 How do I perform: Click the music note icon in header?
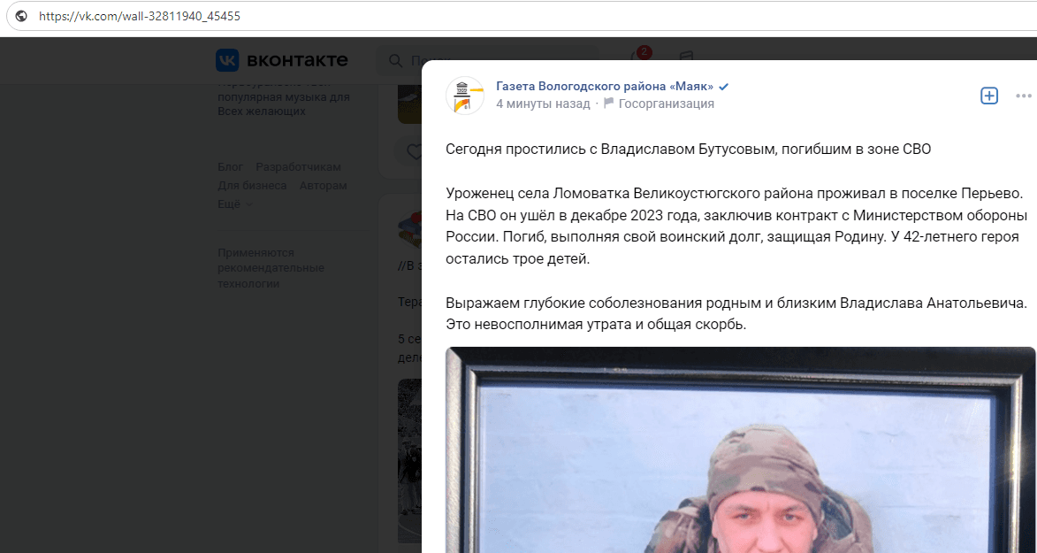pyautogui.click(x=686, y=56)
